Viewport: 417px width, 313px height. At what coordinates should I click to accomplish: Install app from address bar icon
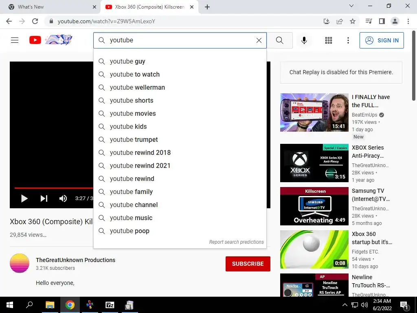click(326, 21)
